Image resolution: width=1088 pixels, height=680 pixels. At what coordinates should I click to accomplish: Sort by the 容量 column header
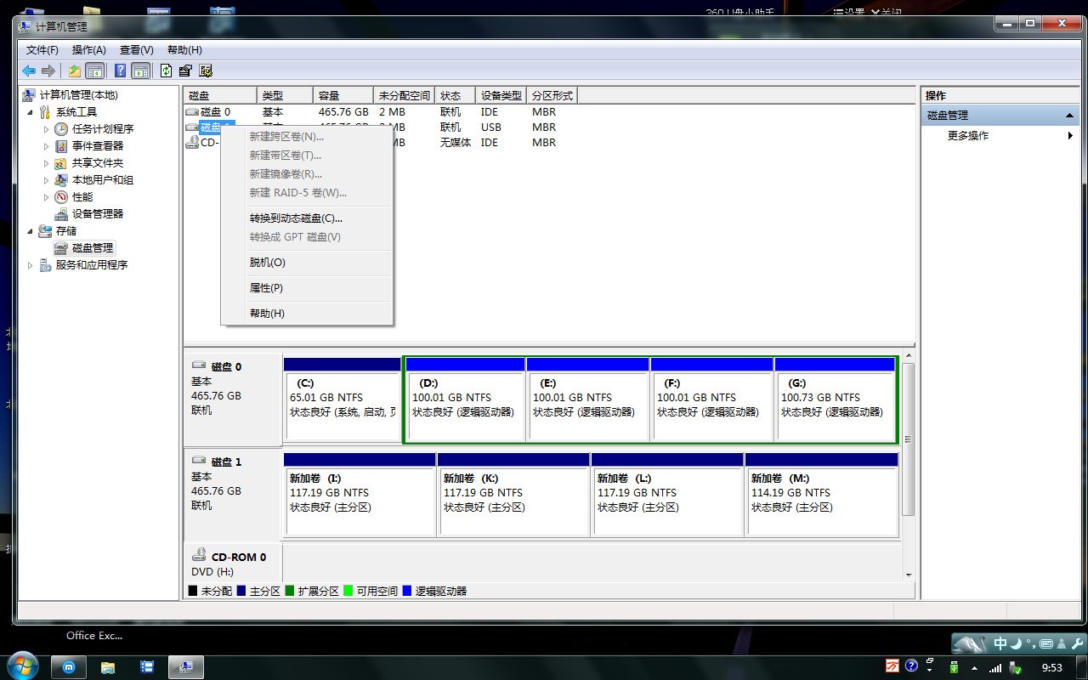point(343,96)
